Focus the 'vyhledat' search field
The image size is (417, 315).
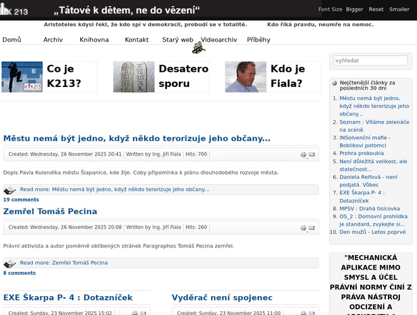[x=370, y=60]
